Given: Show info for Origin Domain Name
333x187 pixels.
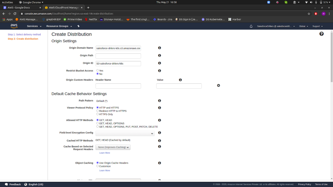Looking at the screenshot, I should (x=159, y=48).
